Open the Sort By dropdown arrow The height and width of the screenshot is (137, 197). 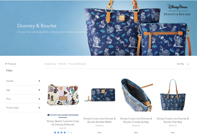click(188, 64)
